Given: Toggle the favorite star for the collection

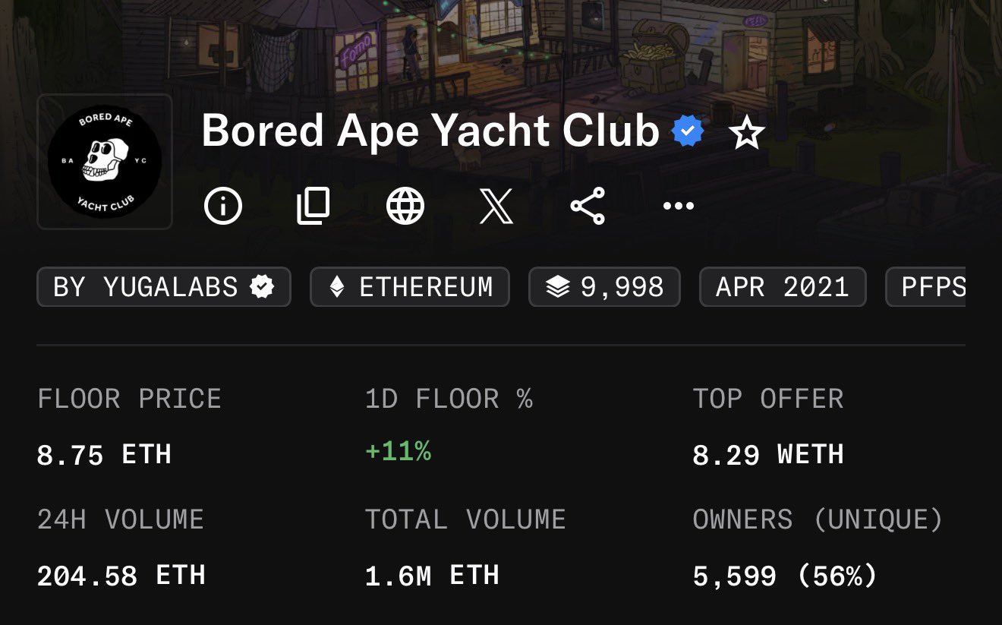Looking at the screenshot, I should point(746,134).
